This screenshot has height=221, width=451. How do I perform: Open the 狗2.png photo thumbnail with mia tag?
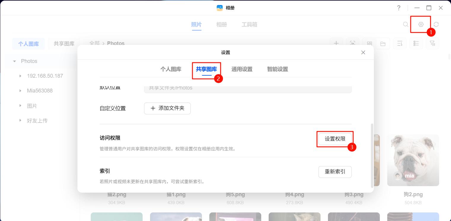413,160
